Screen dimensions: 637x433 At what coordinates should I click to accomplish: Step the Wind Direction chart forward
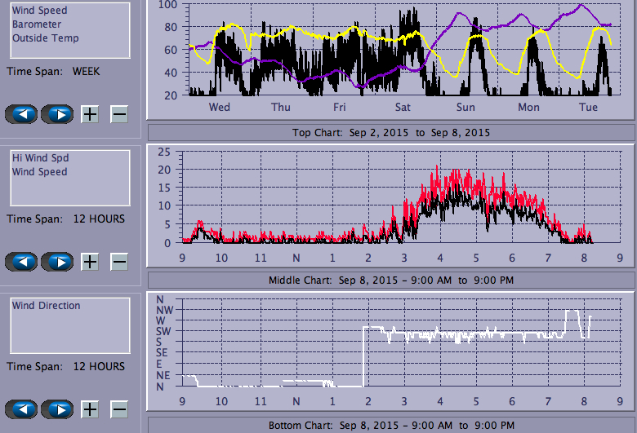57,409
